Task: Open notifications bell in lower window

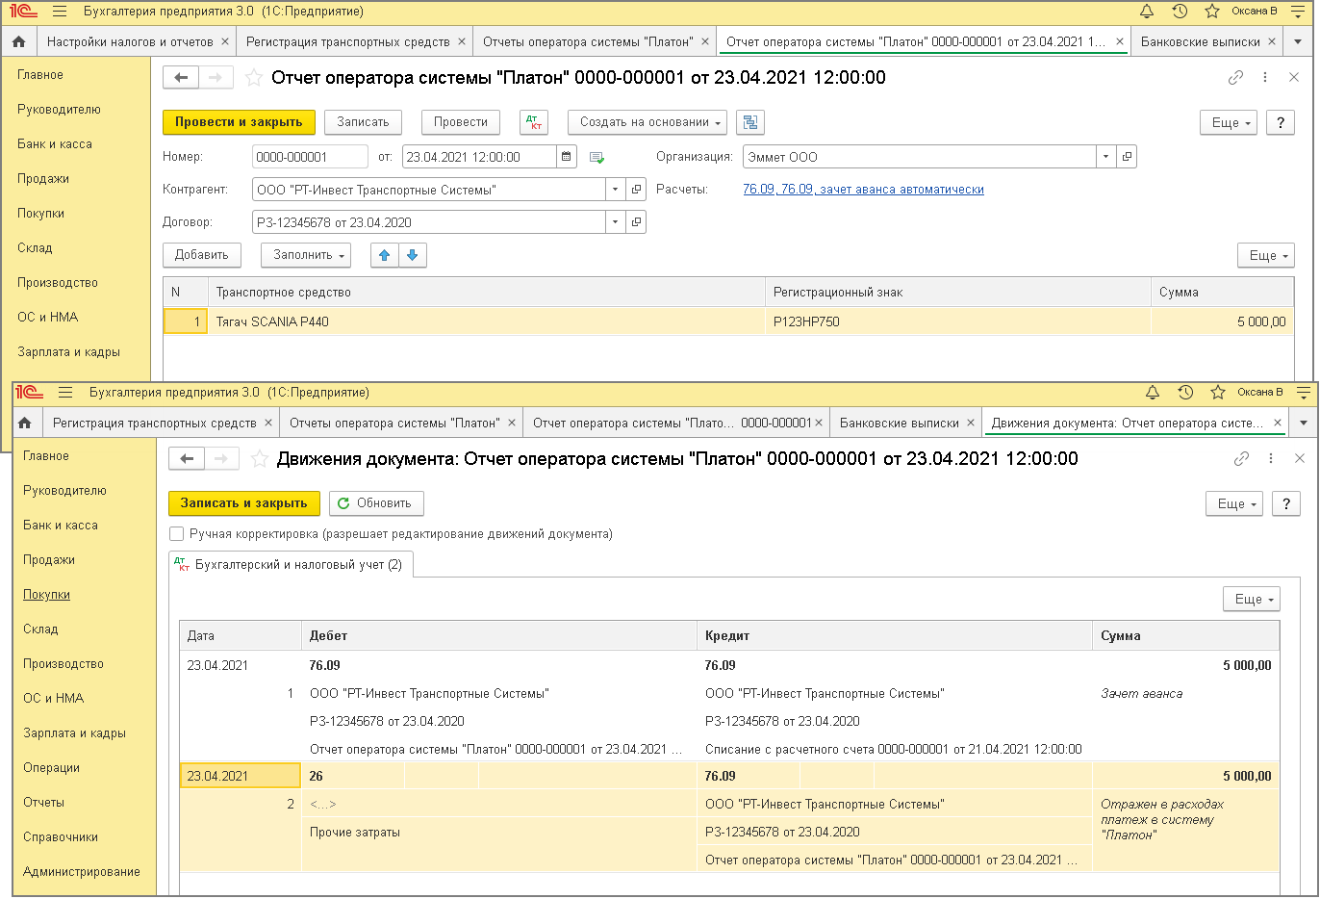Action: (x=1153, y=393)
